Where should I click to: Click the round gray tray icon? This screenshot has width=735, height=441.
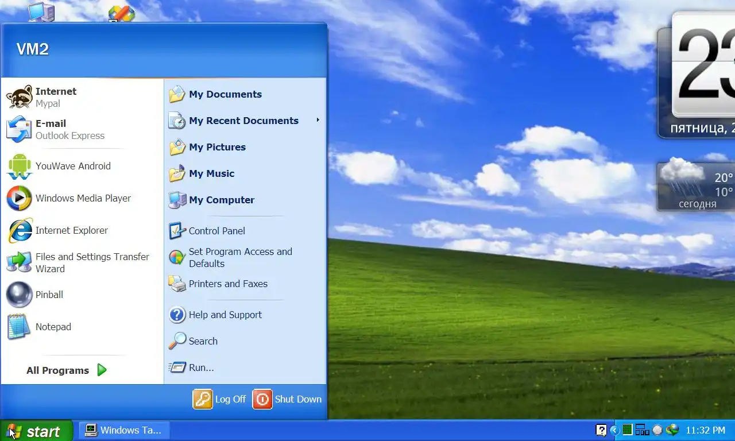pos(657,430)
